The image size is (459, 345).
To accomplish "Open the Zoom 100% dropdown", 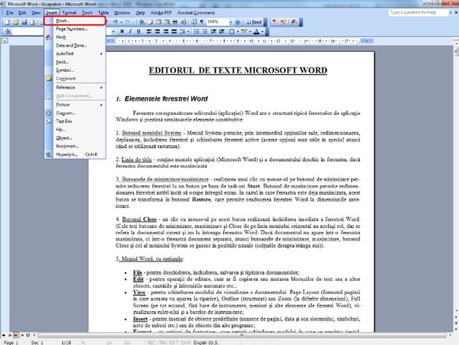I will [x=231, y=22].
